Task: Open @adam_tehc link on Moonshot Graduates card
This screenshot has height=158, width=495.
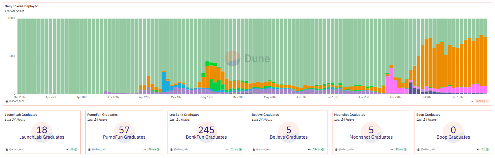Action: click(346, 150)
